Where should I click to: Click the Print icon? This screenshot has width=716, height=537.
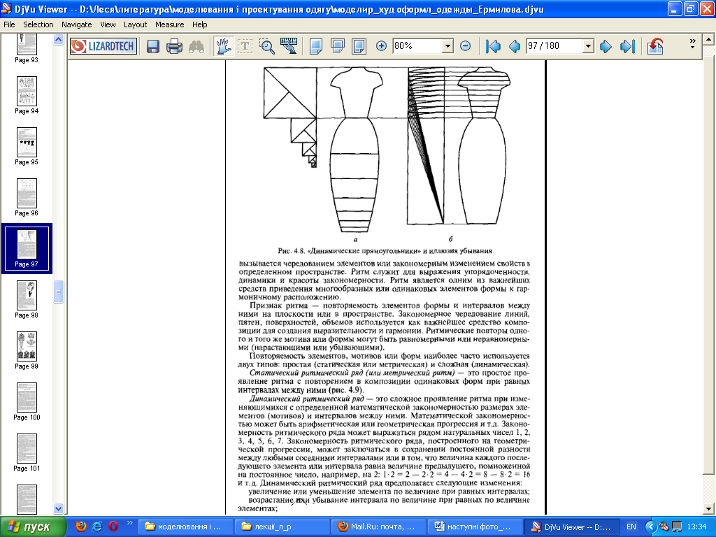pyautogui.click(x=174, y=46)
